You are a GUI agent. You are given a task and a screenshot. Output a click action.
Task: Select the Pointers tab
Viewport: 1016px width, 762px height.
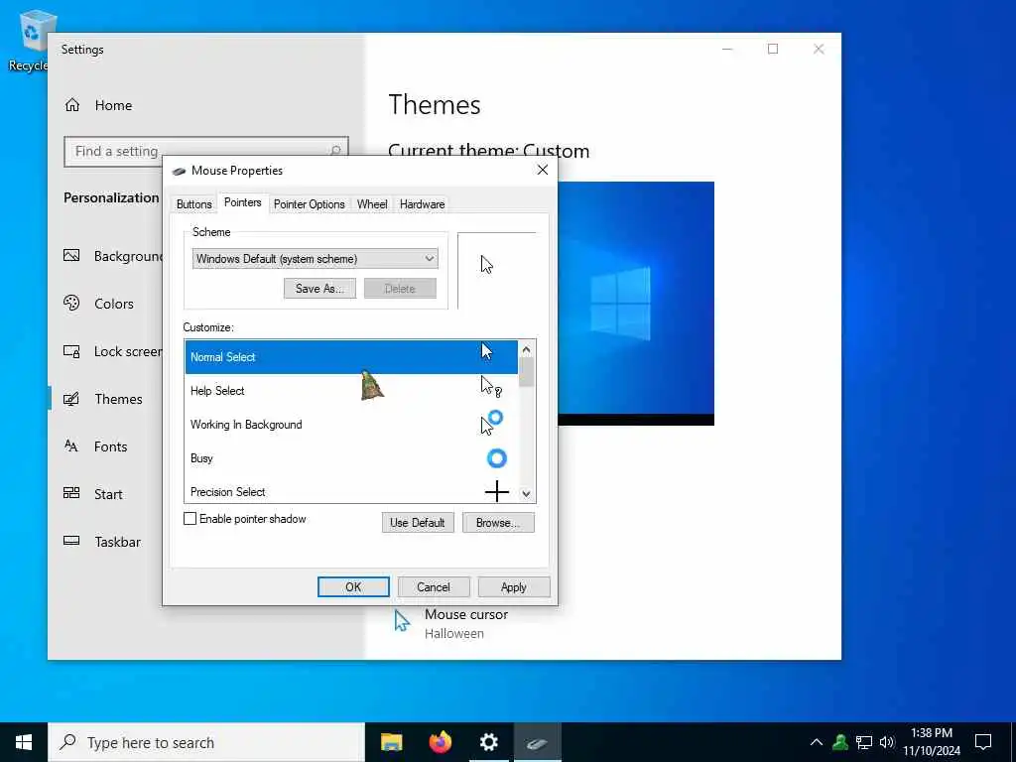tap(242, 202)
